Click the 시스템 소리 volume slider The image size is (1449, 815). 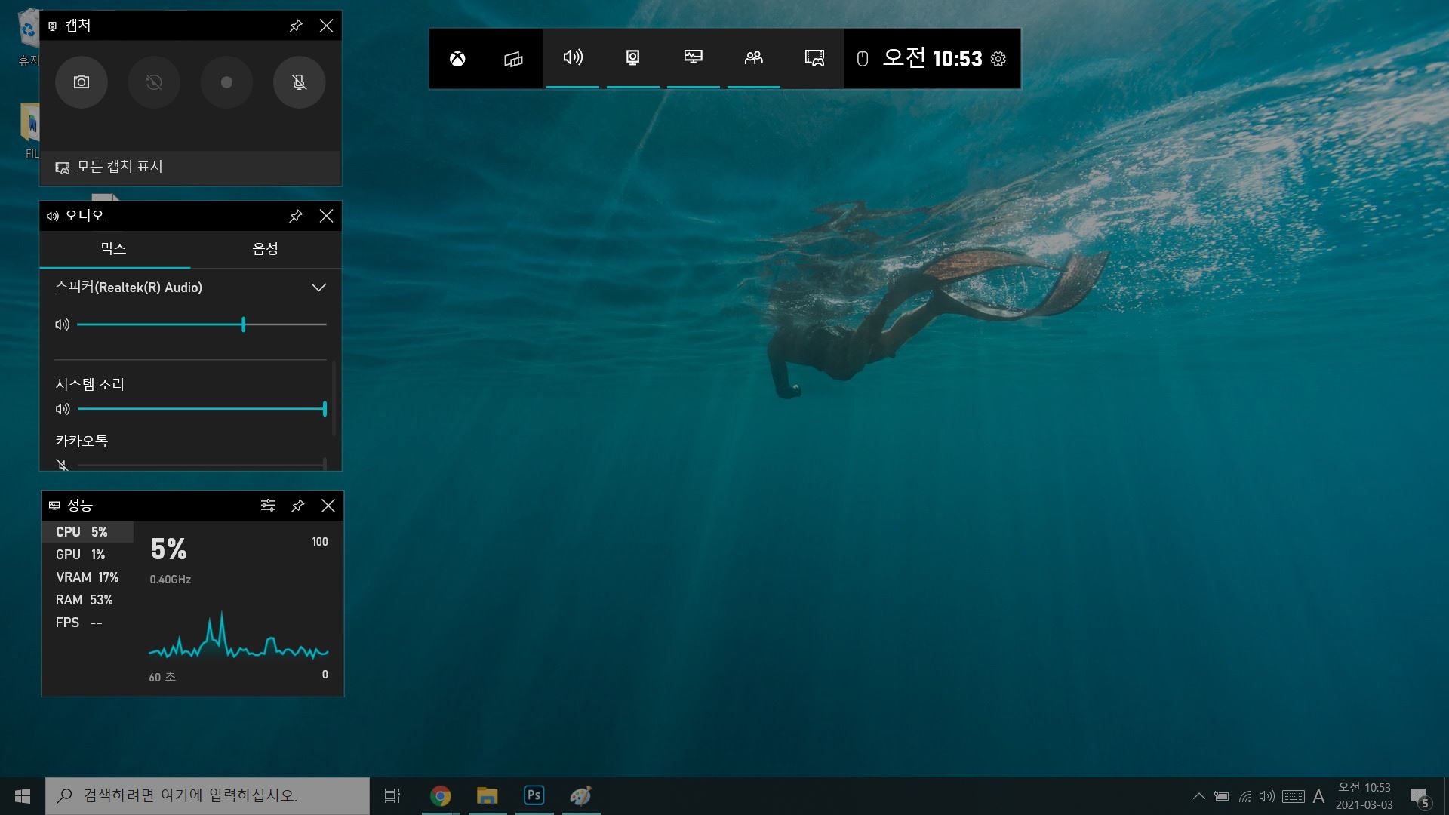pos(202,409)
